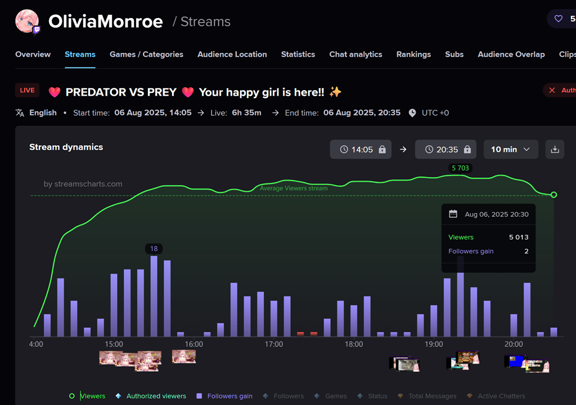The image size is (576, 405).
Task: Click the calendar icon in the tooltip
Action: point(453,214)
